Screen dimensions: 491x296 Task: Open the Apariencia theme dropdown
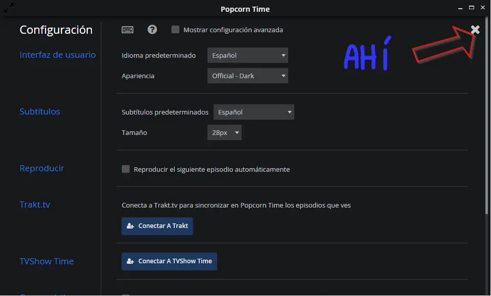(248, 76)
